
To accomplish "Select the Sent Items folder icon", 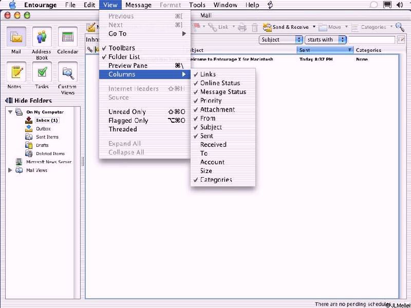I will (x=29, y=137).
